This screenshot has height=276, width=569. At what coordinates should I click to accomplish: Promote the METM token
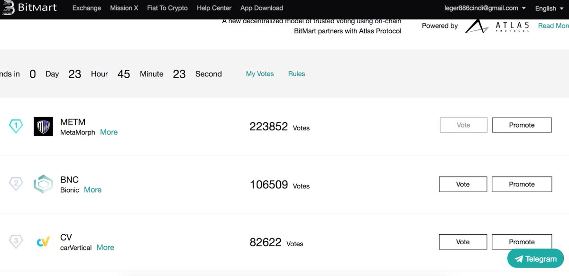[x=522, y=125]
